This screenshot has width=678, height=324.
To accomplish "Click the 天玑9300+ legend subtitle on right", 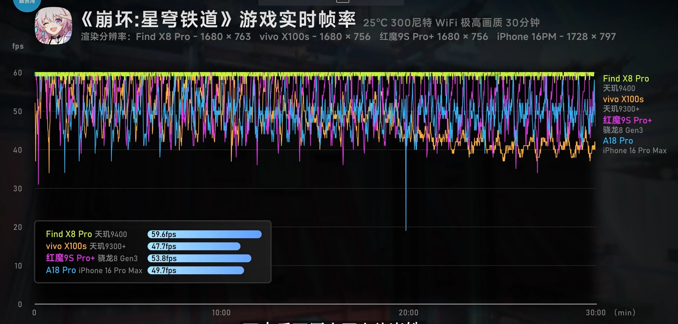I will pos(621,109).
